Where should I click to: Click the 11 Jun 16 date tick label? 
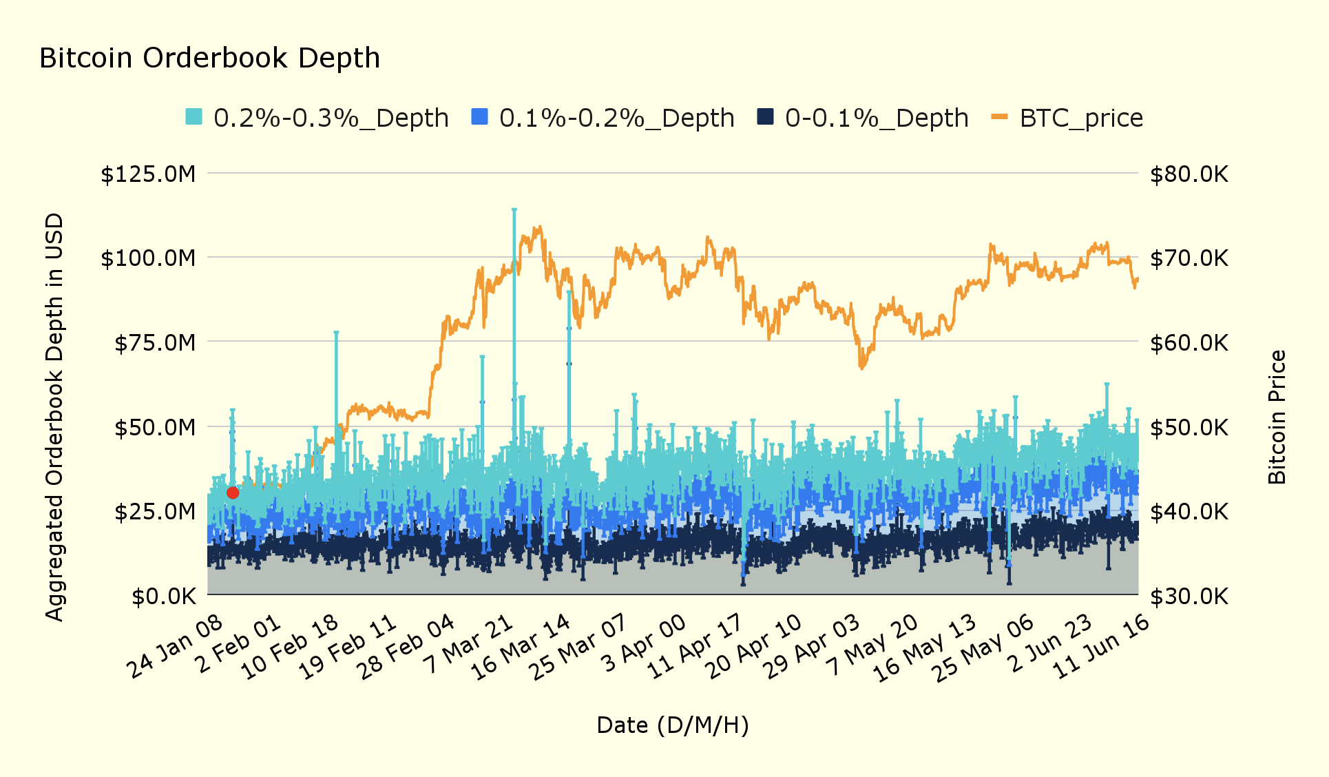[x=1102, y=646]
